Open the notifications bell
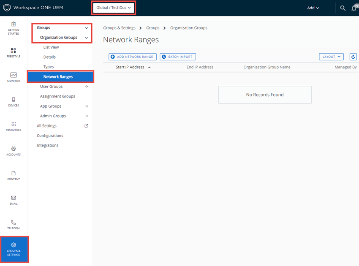 [x=354, y=8]
